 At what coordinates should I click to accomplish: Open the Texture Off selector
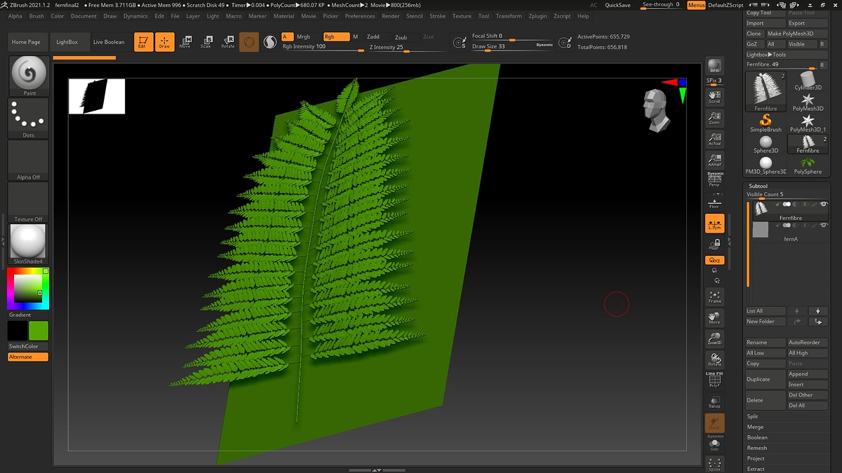pyautogui.click(x=29, y=202)
